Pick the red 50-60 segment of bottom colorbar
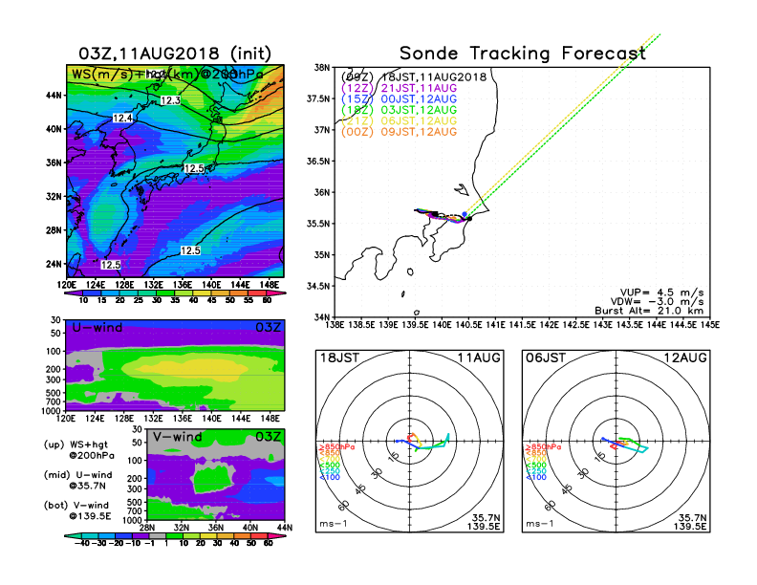757x585 pixels. click(259, 535)
